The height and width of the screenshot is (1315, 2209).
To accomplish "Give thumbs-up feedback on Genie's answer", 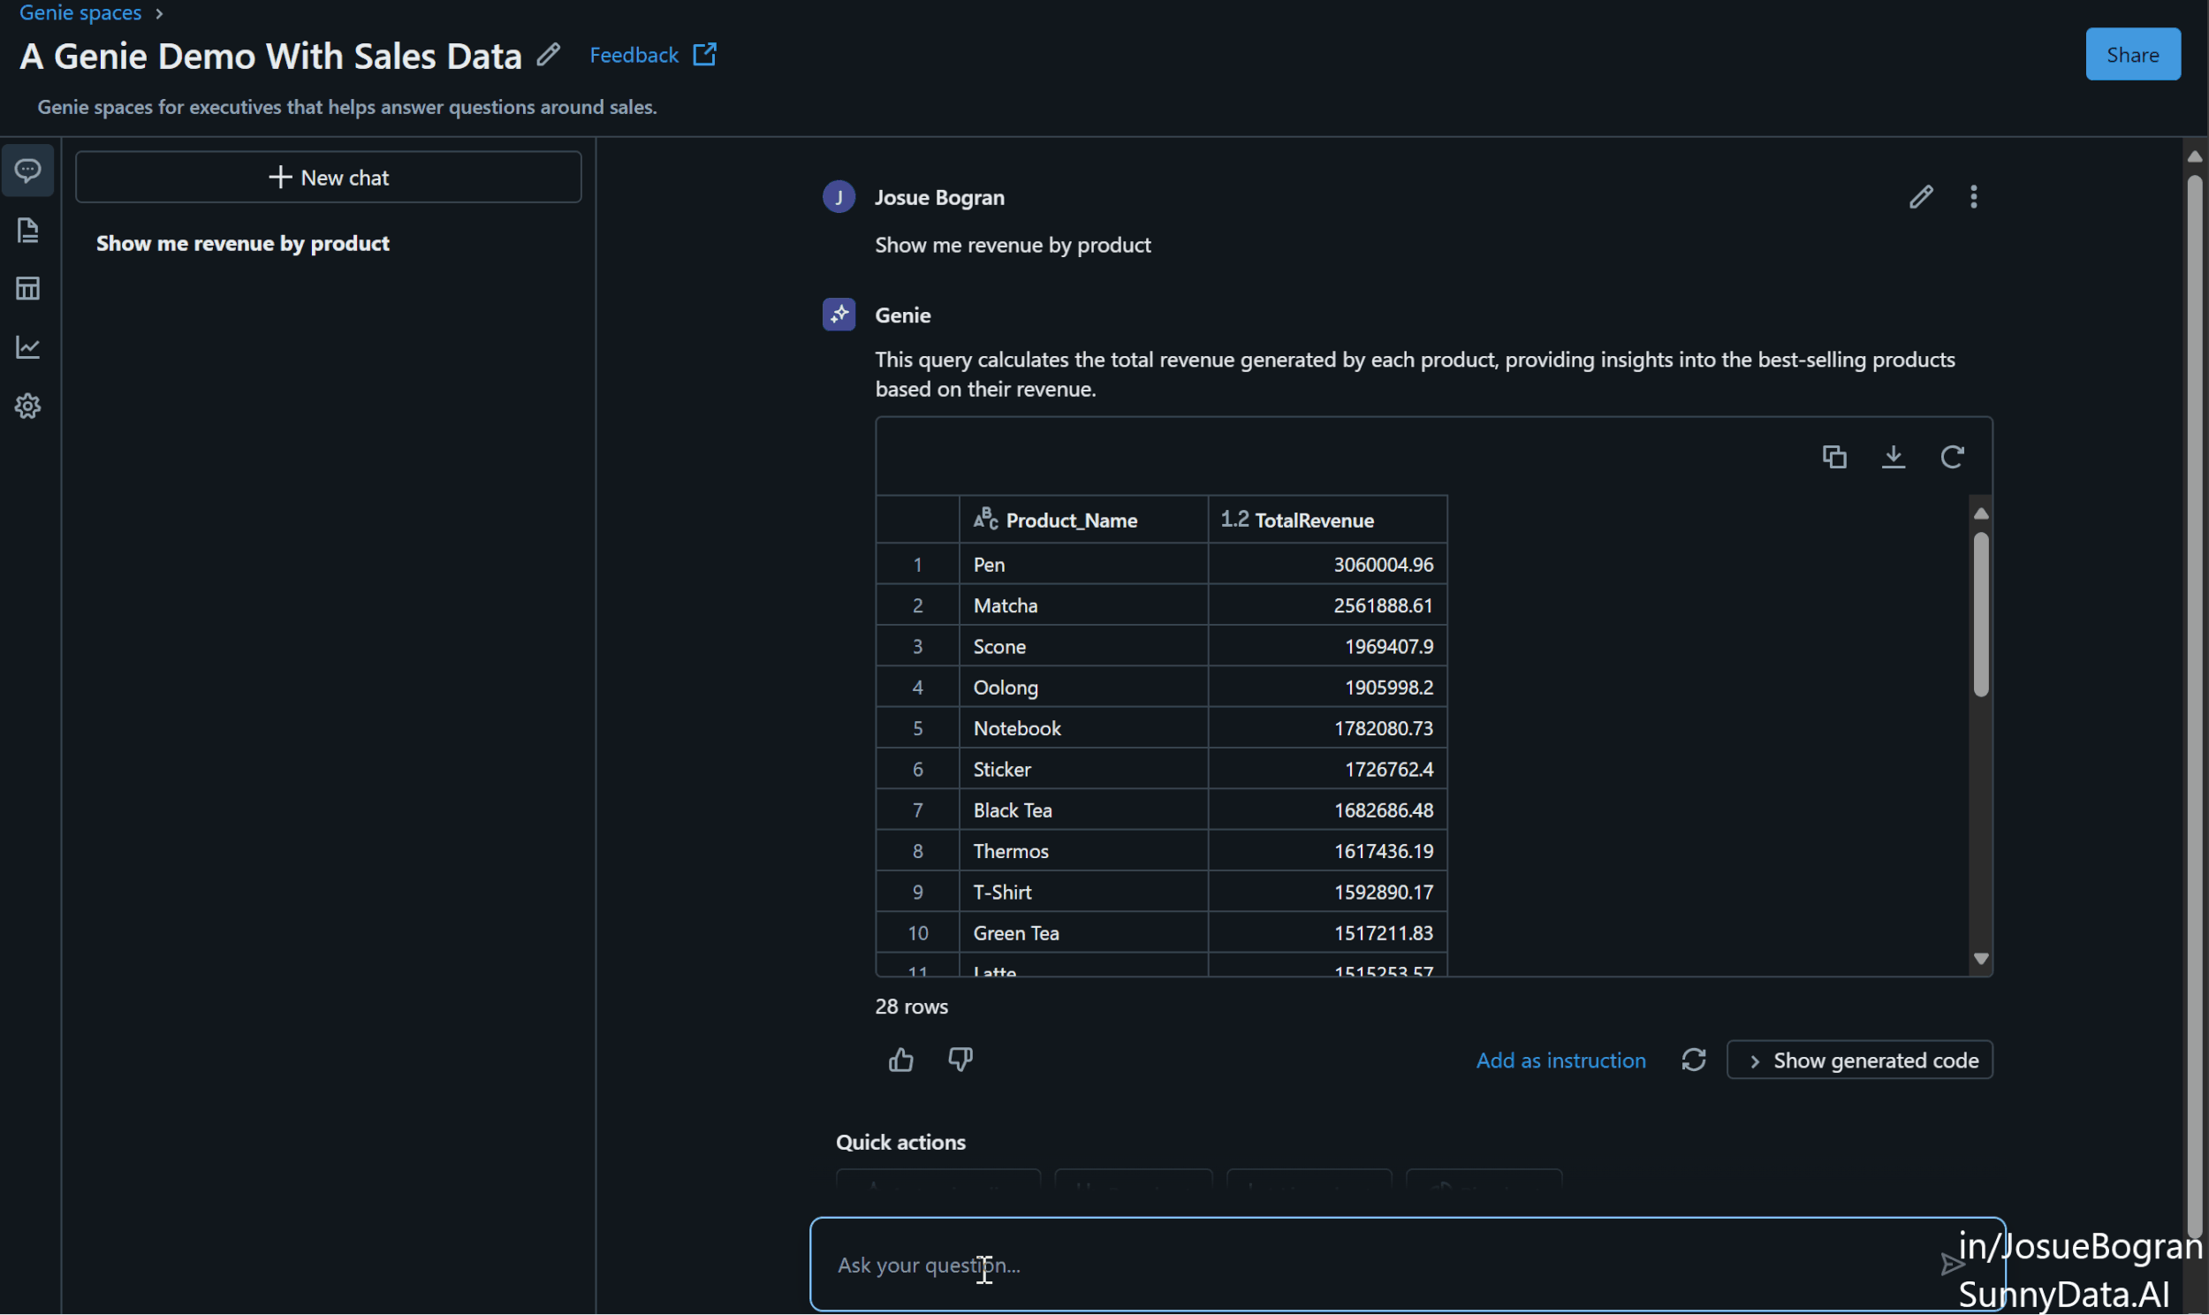I will point(900,1060).
